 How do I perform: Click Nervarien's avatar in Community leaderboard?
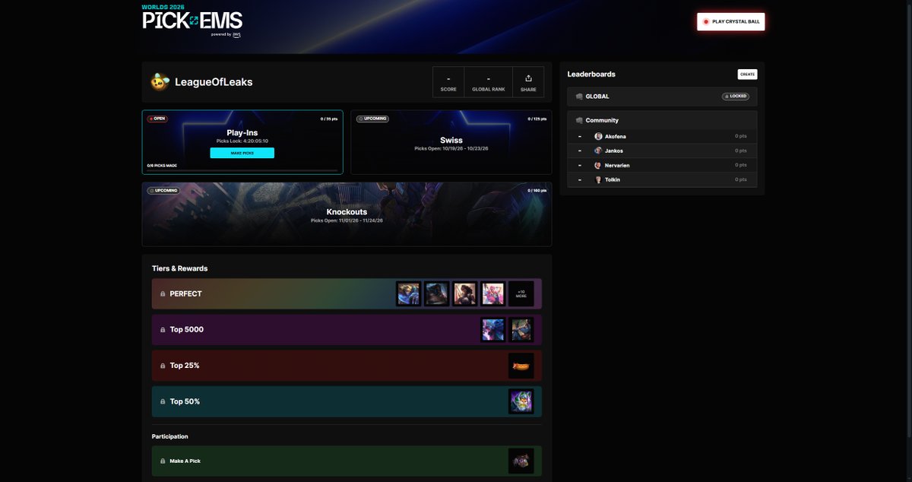598,165
